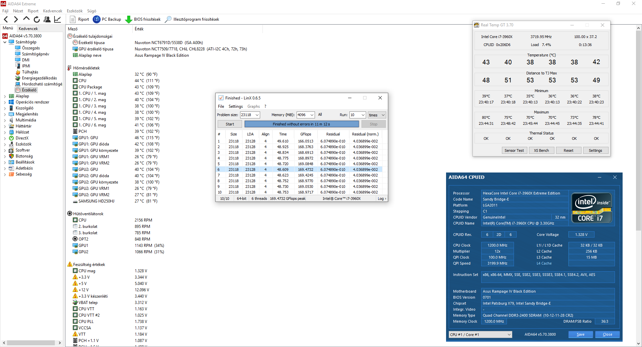Select the Túlhajtás tree item

30,72
